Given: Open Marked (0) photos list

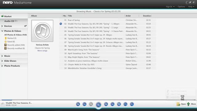Looking at the screenshot, I should [12, 38].
